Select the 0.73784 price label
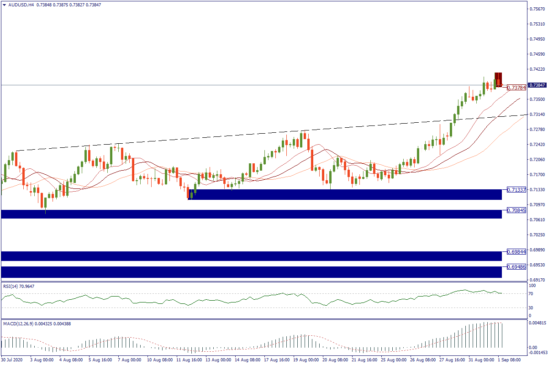 coord(516,88)
